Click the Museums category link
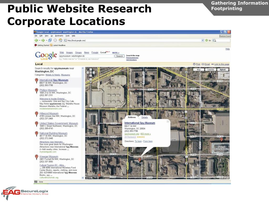The width and height of the screenshot is (269, 202). point(65,75)
